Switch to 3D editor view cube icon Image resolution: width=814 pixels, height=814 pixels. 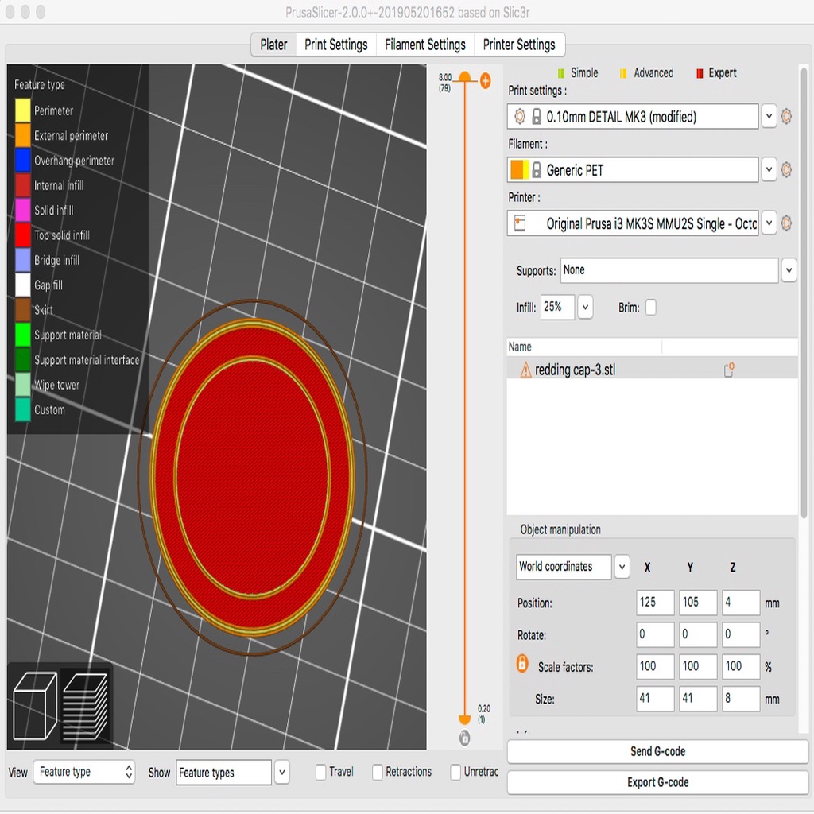coord(35,706)
